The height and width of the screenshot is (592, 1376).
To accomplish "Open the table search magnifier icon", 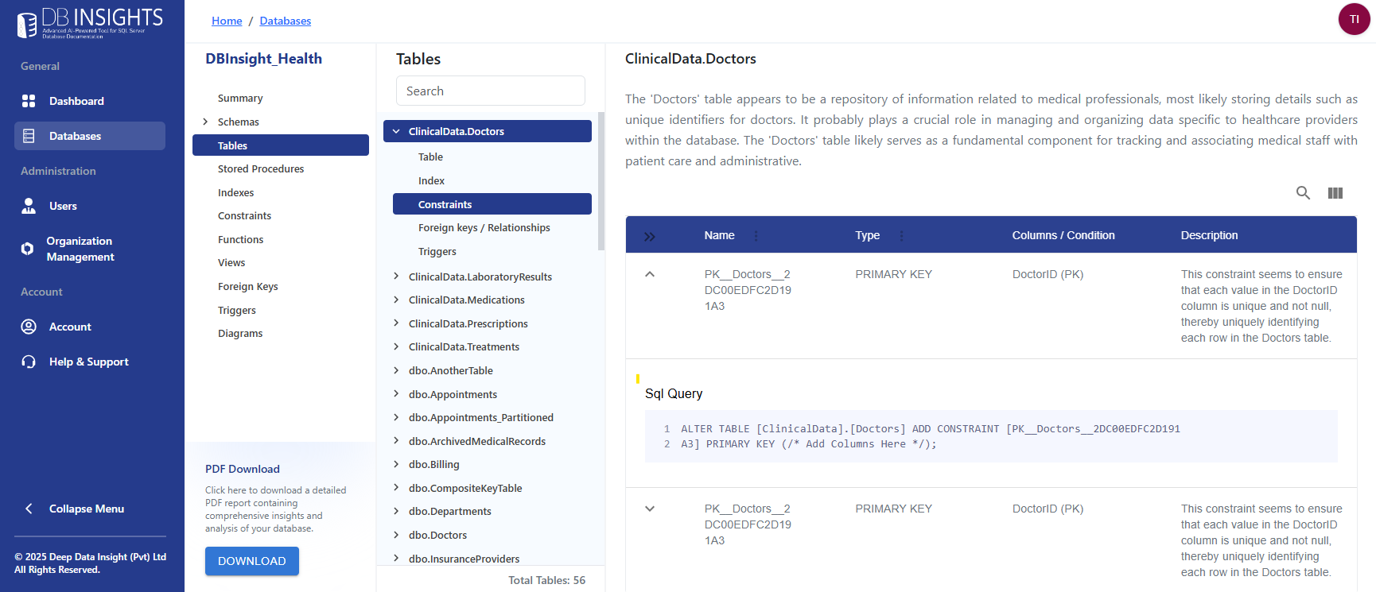I will pos(1303,193).
